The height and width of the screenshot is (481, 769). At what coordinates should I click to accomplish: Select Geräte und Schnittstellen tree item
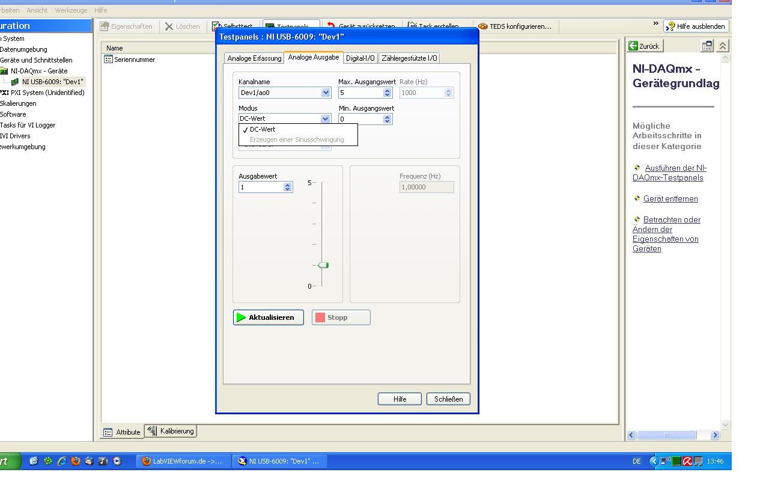pos(36,60)
